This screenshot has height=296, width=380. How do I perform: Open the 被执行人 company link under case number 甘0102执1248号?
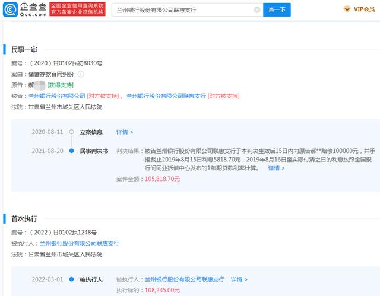point(80,243)
